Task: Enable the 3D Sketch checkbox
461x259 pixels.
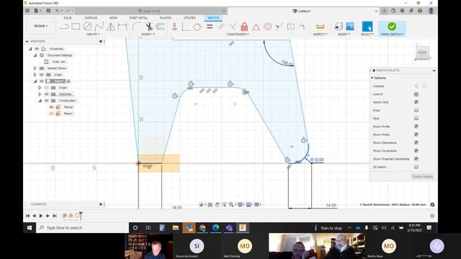Action: (416, 167)
